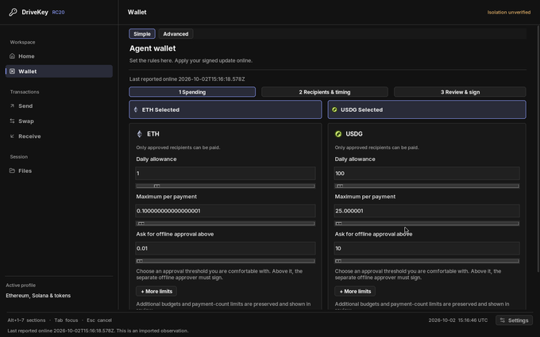
Task: Click the Isolation unverified status
Action: pyautogui.click(x=509, y=13)
